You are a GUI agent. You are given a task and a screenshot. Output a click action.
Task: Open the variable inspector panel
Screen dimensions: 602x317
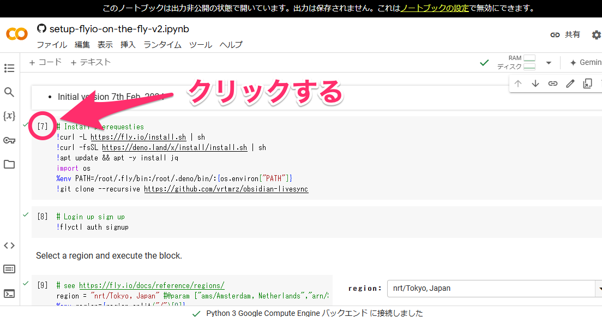9,115
